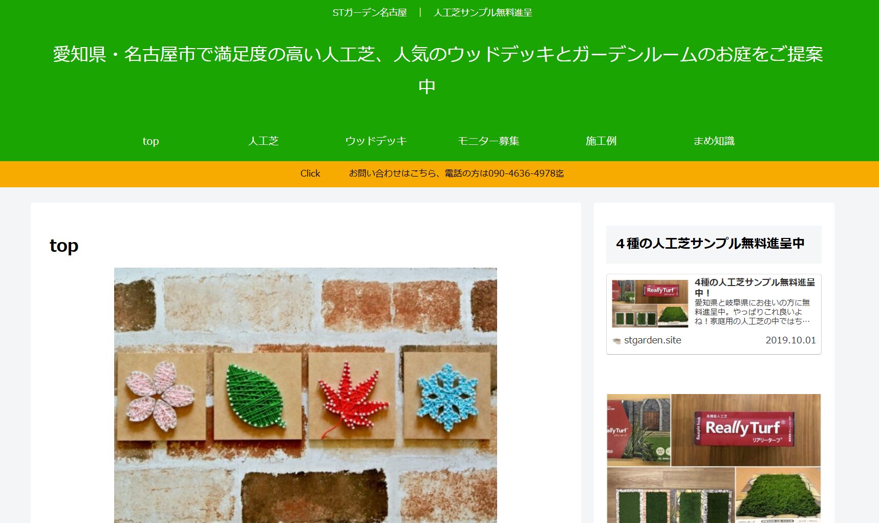Open the 人工芝 menu item
Screen dimensions: 879x523
(263, 141)
